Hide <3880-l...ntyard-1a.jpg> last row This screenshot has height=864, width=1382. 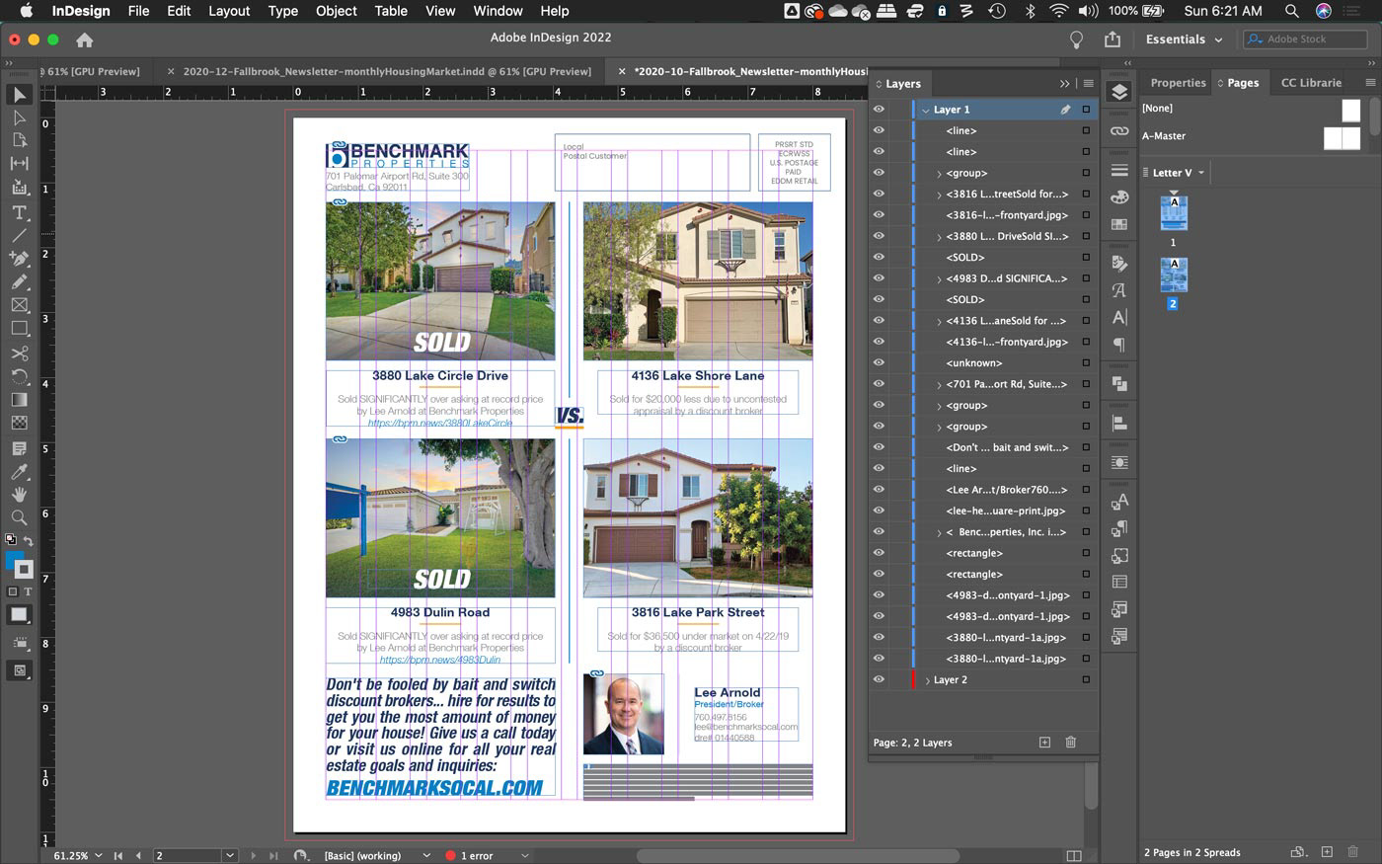pyautogui.click(x=879, y=659)
